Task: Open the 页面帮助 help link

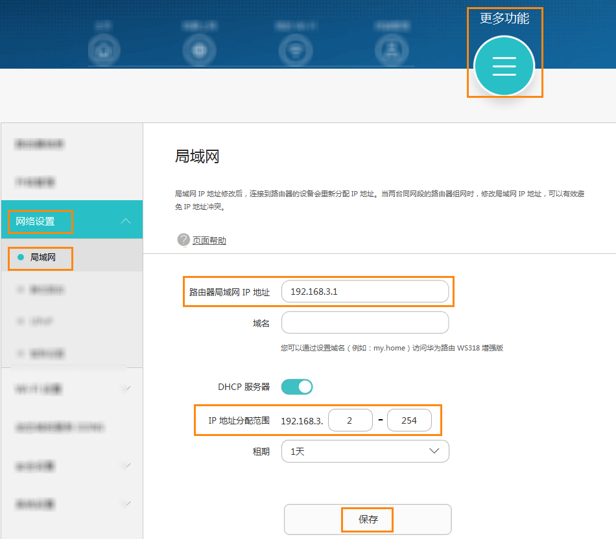Action: [207, 239]
